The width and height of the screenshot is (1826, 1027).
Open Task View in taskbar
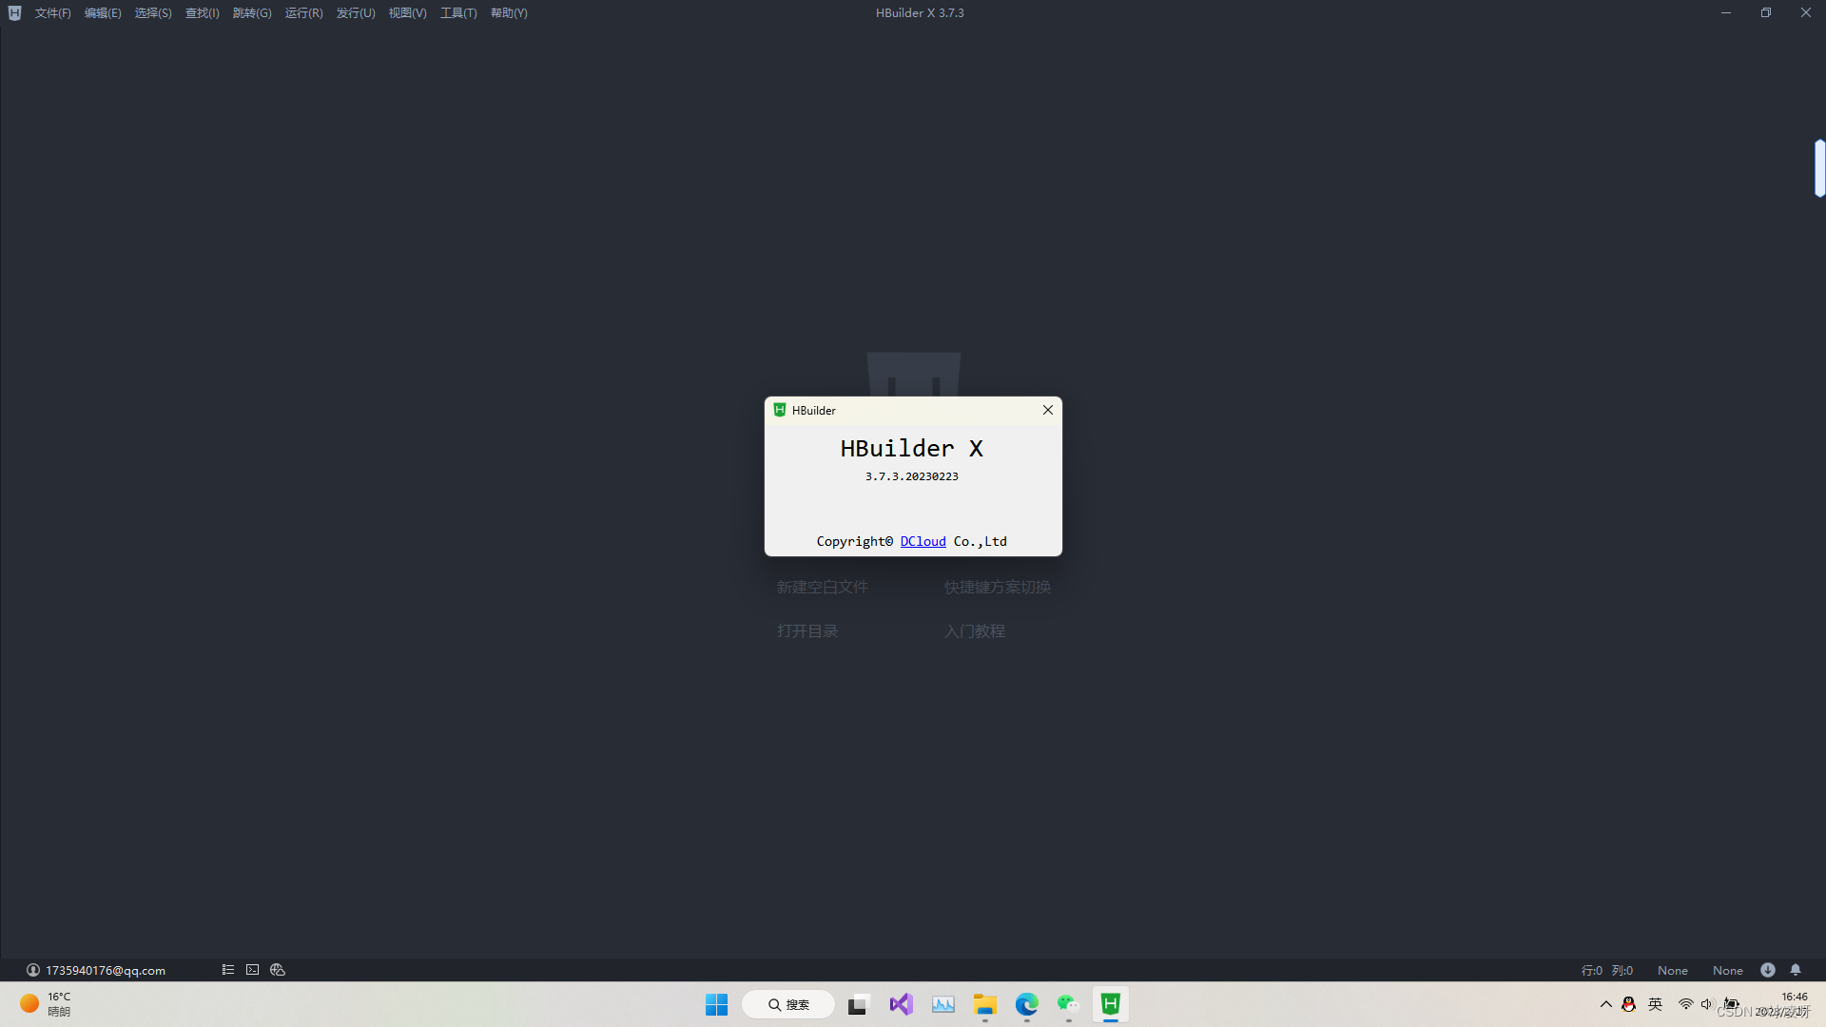tap(859, 1004)
